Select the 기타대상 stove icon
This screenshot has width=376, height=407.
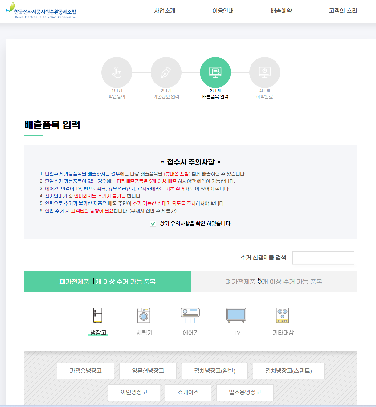click(283, 315)
